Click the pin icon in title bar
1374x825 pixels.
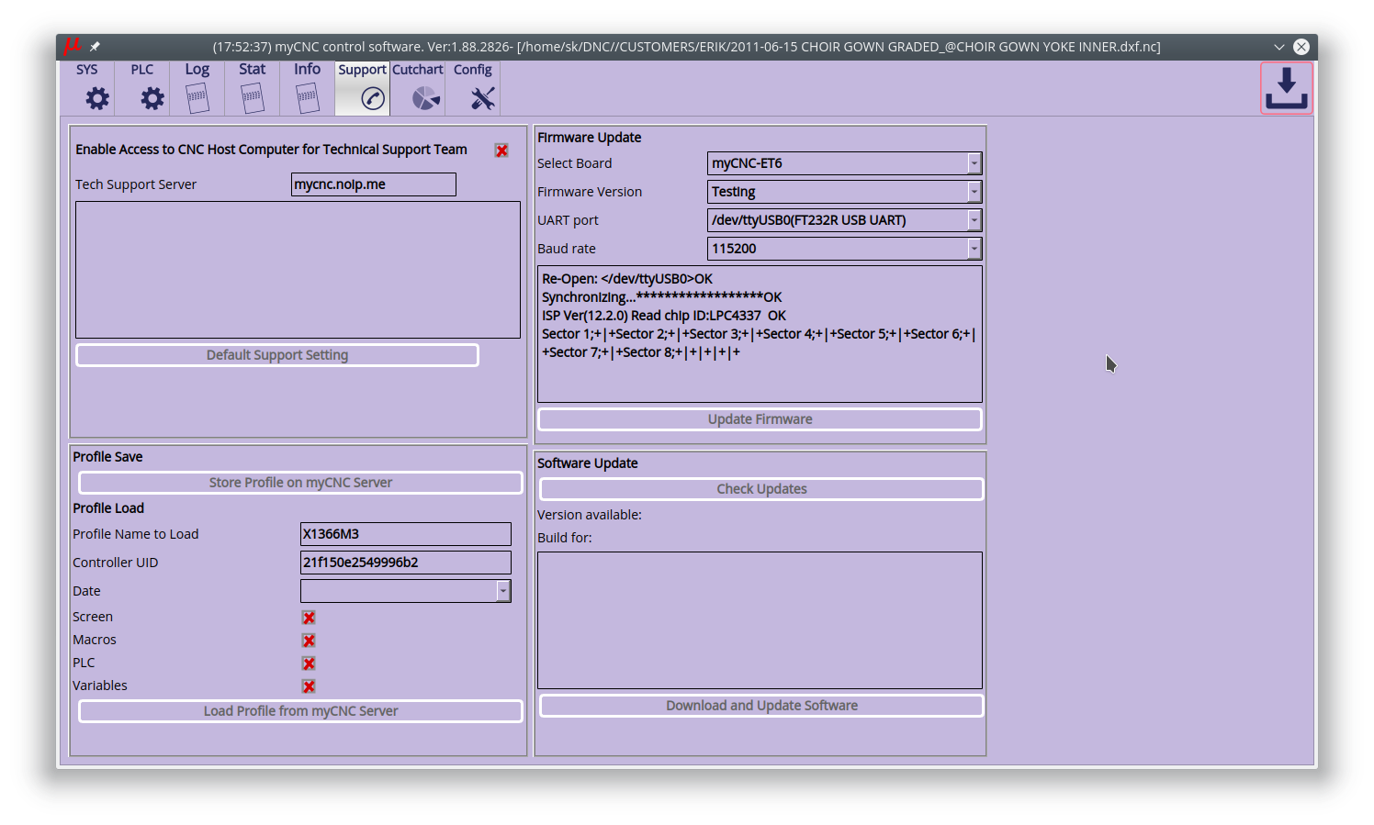click(95, 47)
